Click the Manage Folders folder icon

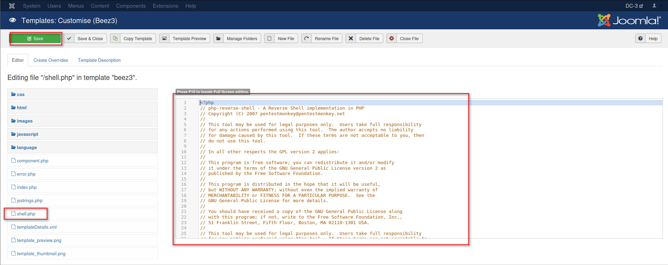[218, 38]
